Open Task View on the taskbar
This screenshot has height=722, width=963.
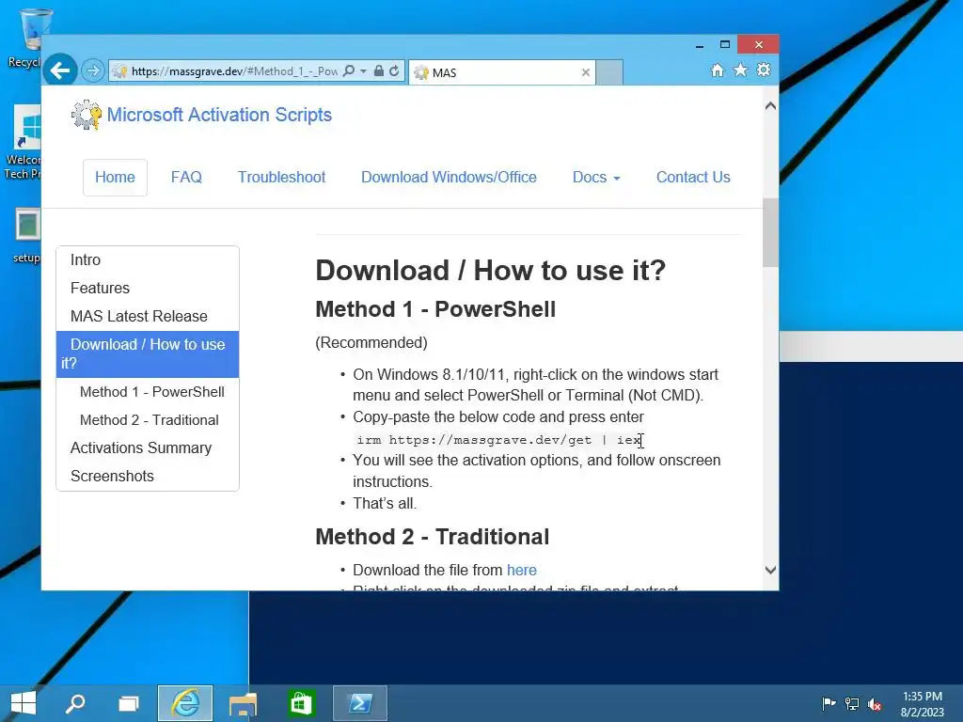click(128, 703)
